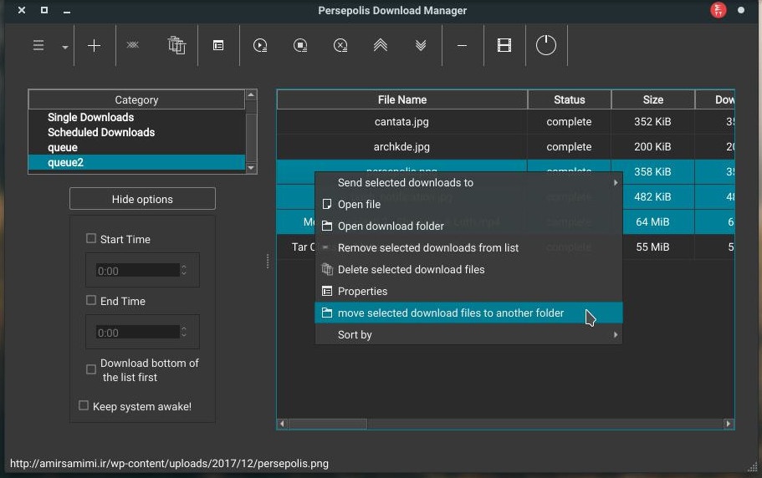Screen dimensions: 762x478
Task: Click the splitter handle between panels
Action: (x=268, y=261)
